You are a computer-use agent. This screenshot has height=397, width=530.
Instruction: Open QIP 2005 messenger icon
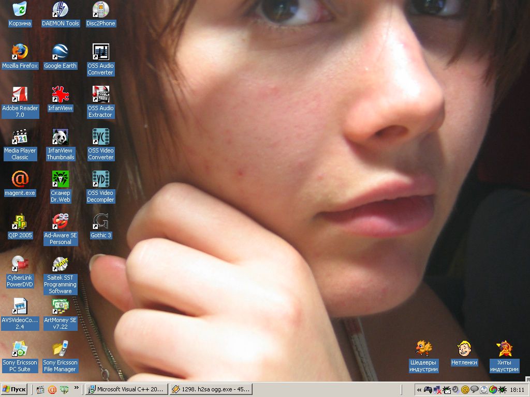20,222
